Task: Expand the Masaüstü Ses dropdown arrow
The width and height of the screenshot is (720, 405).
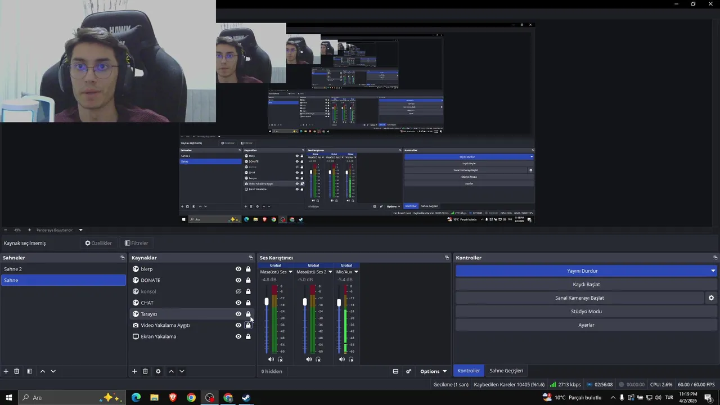Action: point(290,272)
